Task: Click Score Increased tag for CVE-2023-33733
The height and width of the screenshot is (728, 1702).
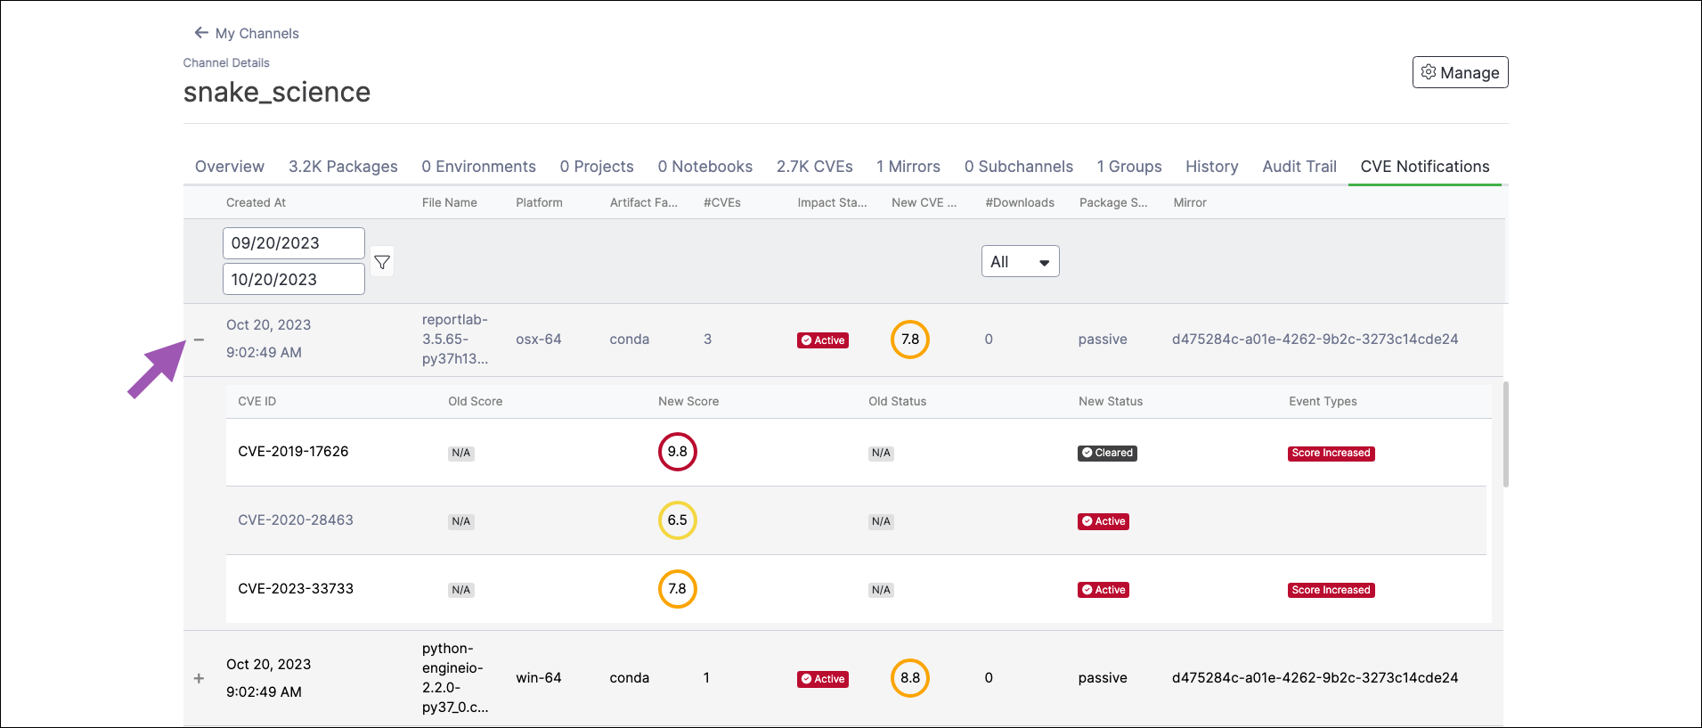Action: tap(1331, 590)
